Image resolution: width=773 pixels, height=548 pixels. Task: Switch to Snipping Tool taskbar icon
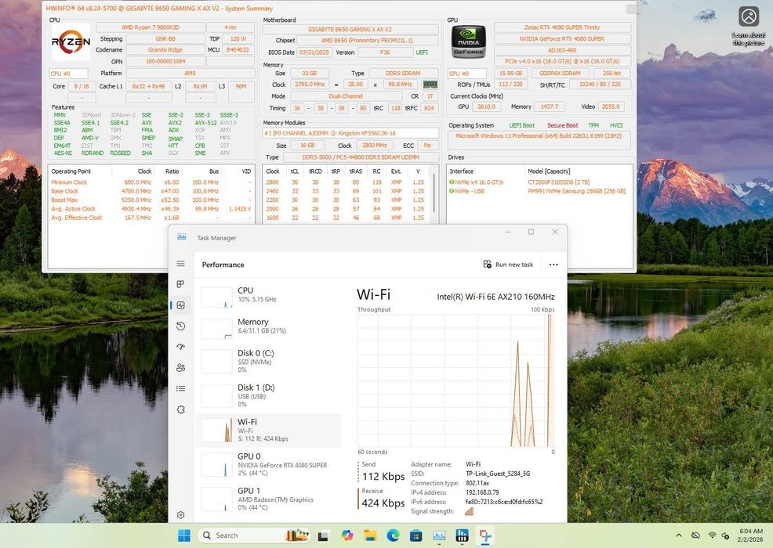coord(485,535)
